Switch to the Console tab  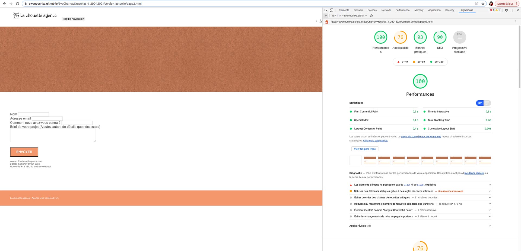358,10
